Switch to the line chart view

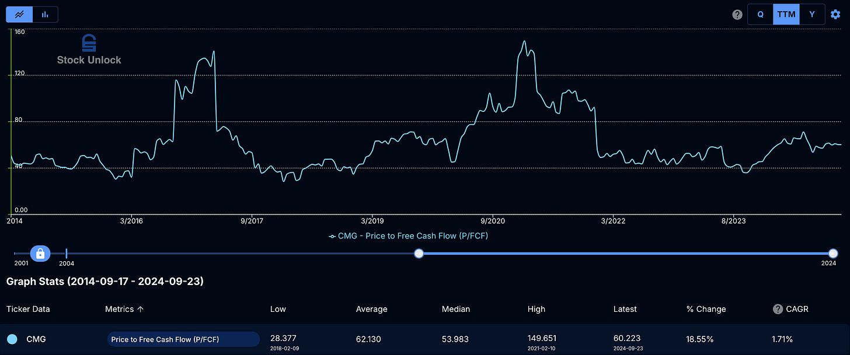click(19, 14)
